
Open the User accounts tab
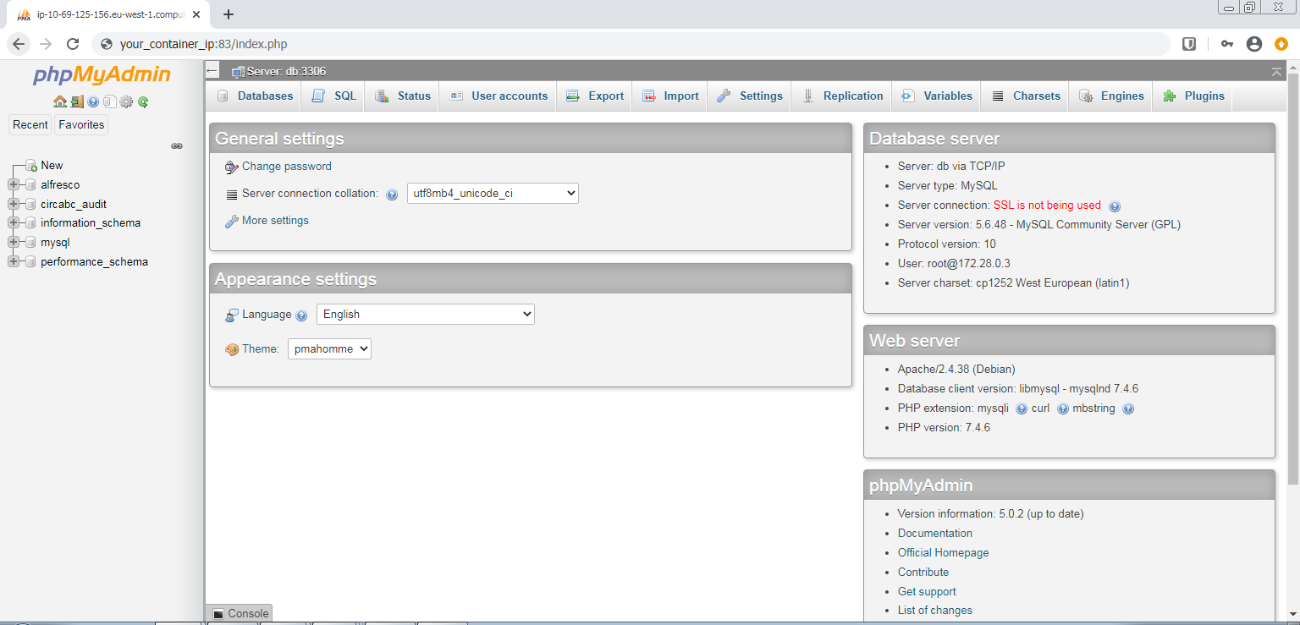tap(499, 96)
